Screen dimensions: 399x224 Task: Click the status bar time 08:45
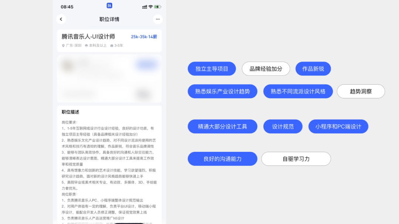click(x=67, y=7)
